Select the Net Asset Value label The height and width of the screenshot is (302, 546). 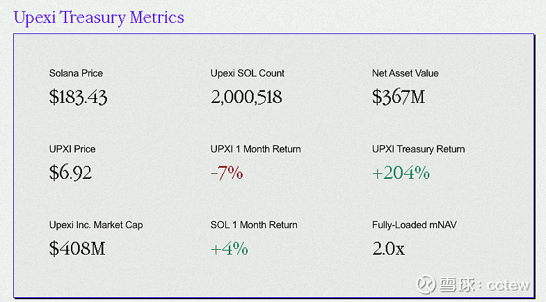point(405,73)
